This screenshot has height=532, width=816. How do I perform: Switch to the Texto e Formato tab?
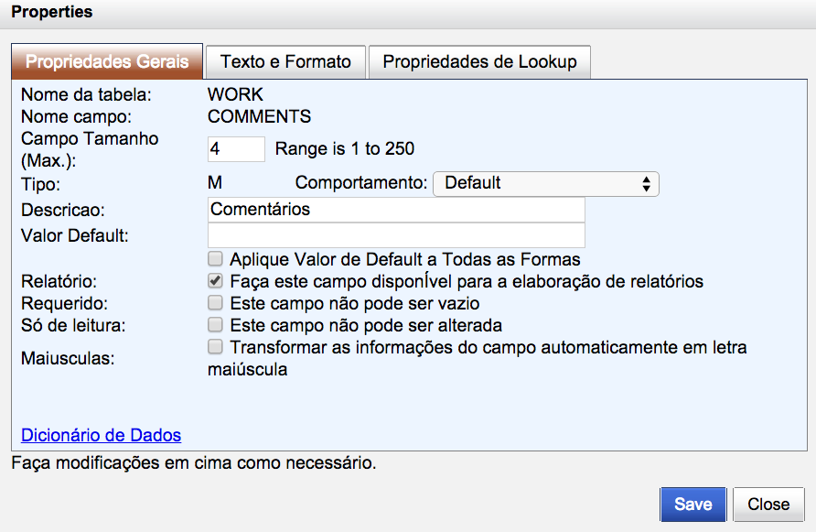pos(285,62)
